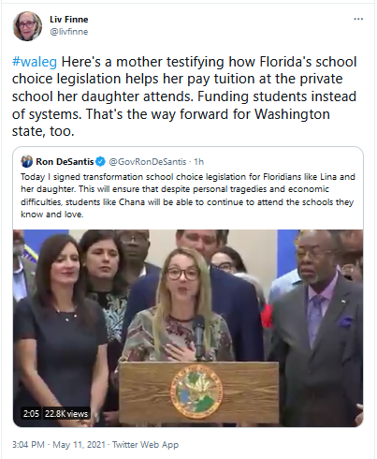Open the #waleg hashtag

point(35,62)
